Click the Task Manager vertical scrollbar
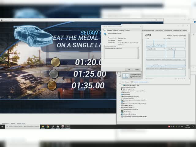This screenshot has height=147, width=196. (x=189, y=56)
